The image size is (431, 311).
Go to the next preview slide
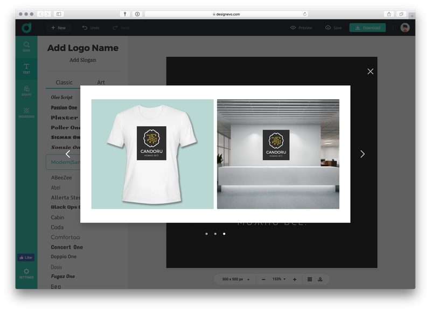coord(363,154)
